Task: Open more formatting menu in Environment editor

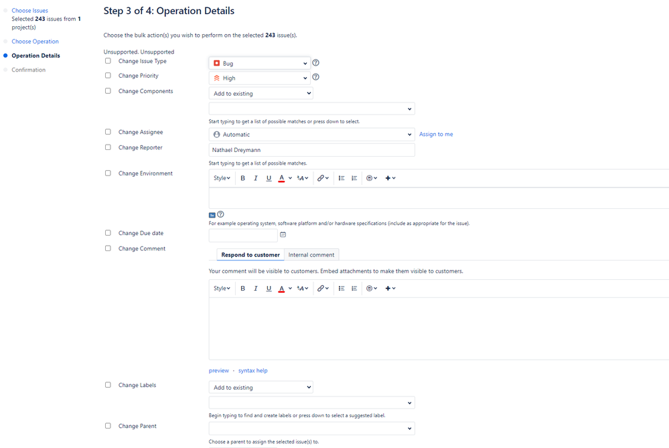Action: pos(303,178)
